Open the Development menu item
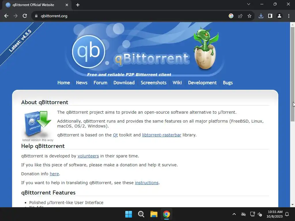 tap(202, 83)
